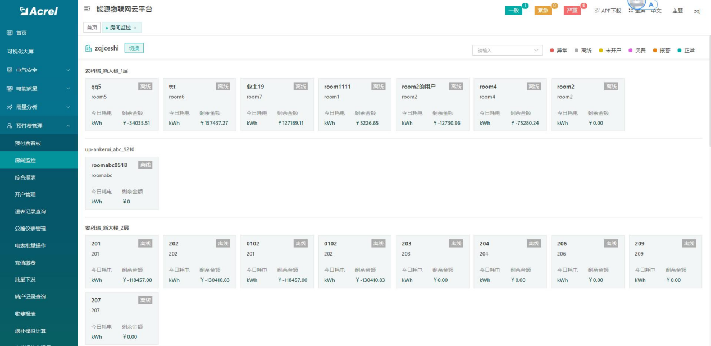Open the qq5 room card
This screenshot has height=346, width=711.
point(122,104)
